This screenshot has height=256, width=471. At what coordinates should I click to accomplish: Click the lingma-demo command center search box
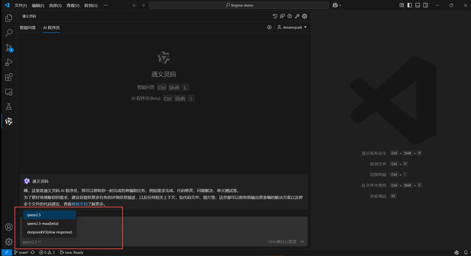pyautogui.click(x=239, y=5)
